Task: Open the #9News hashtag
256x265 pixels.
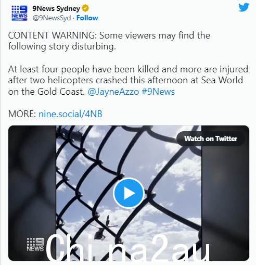Action: [x=158, y=92]
